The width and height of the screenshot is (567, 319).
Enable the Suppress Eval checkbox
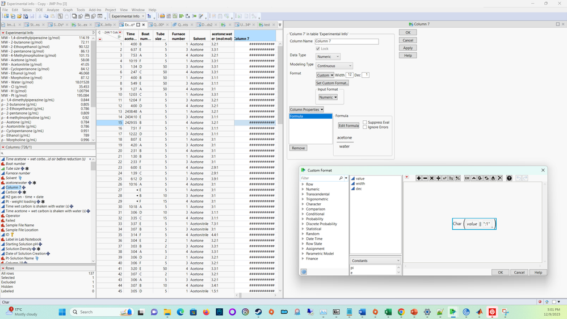(365, 123)
